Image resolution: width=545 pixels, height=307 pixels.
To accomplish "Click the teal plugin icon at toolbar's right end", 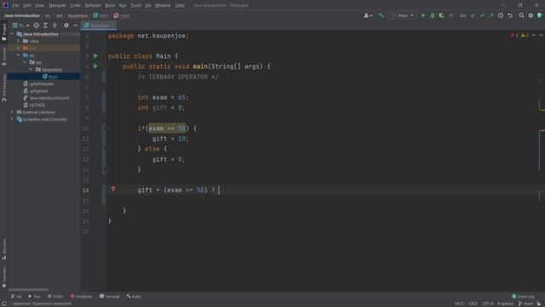I will [540, 15].
